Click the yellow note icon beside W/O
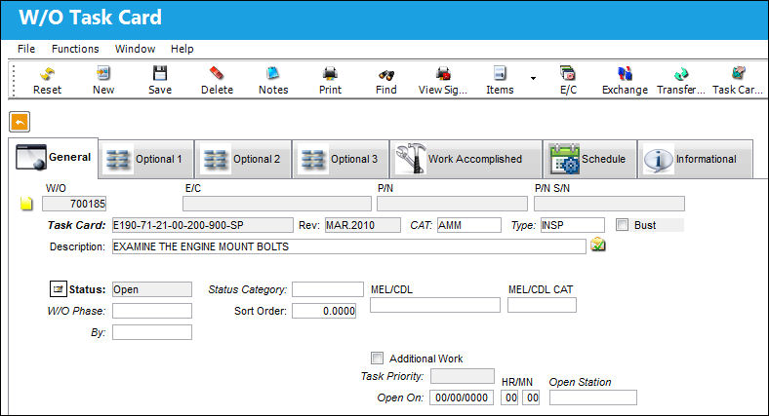Viewport: 769px width, 416px height. [26, 203]
